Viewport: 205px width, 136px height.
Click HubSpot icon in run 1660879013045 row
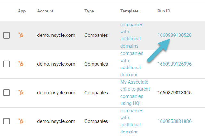coord(21,92)
